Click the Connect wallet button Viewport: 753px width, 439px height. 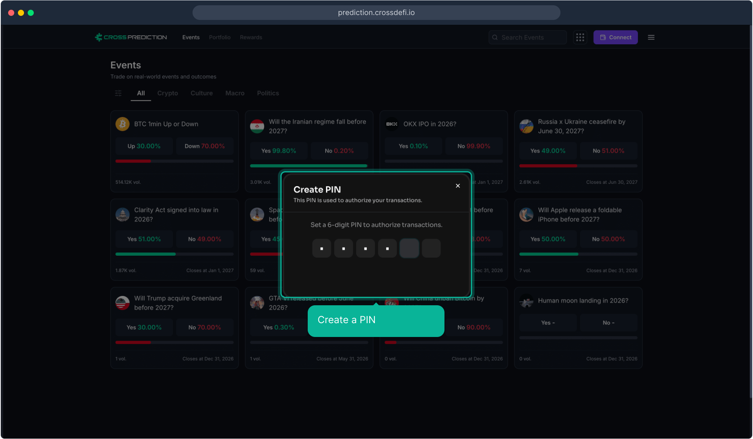pyautogui.click(x=615, y=37)
